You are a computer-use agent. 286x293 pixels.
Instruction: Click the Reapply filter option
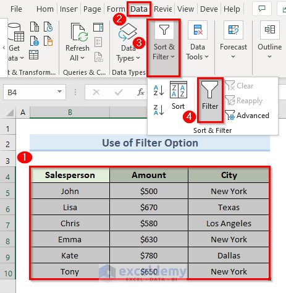coord(243,101)
